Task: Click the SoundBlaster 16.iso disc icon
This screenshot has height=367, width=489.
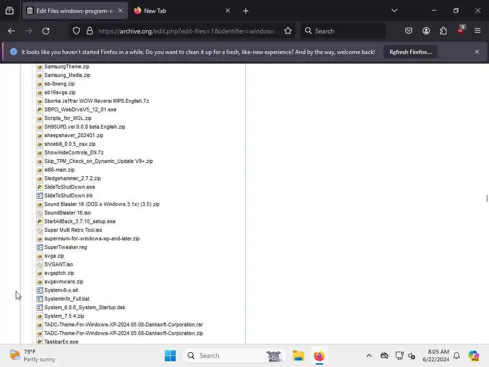Action: (x=39, y=213)
